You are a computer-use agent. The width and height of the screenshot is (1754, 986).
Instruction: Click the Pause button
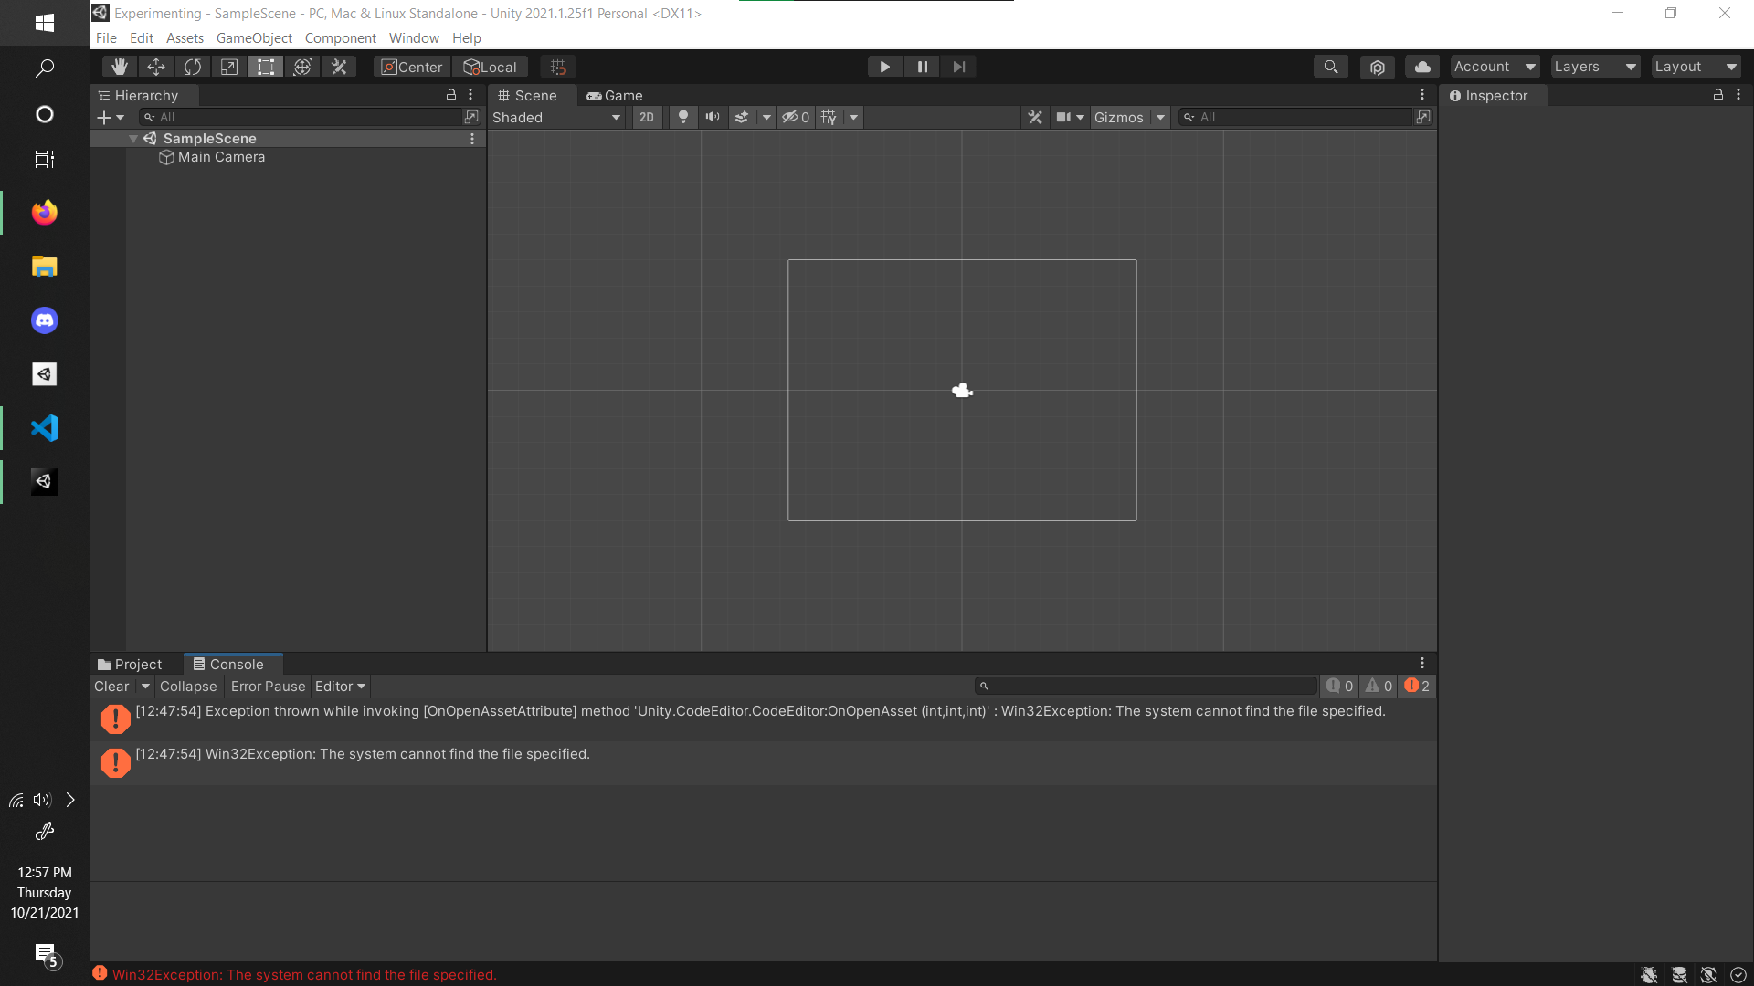(922, 67)
